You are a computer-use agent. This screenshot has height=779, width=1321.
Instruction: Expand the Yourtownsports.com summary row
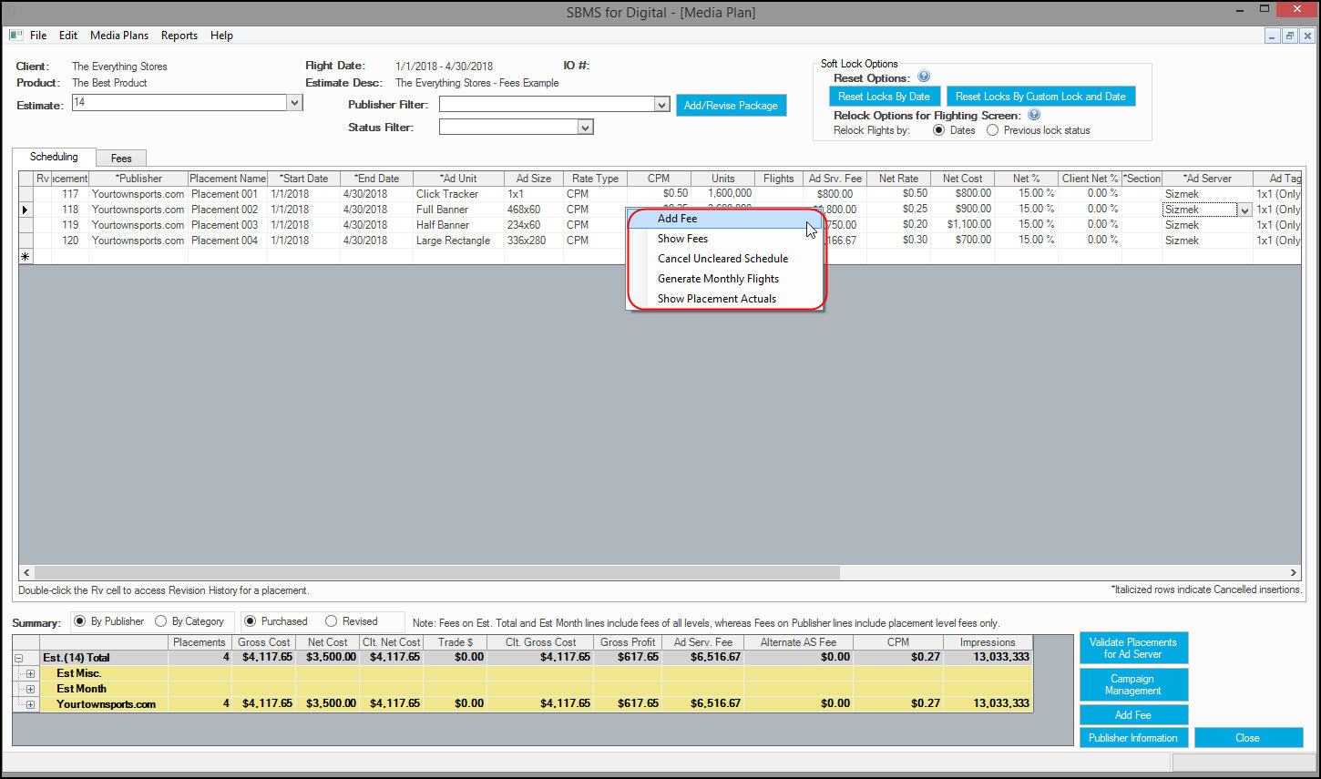click(x=30, y=704)
